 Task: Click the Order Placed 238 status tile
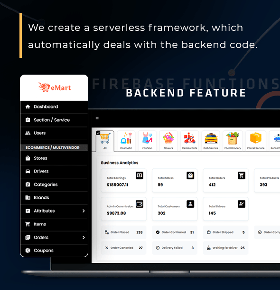pyautogui.click(x=124, y=232)
